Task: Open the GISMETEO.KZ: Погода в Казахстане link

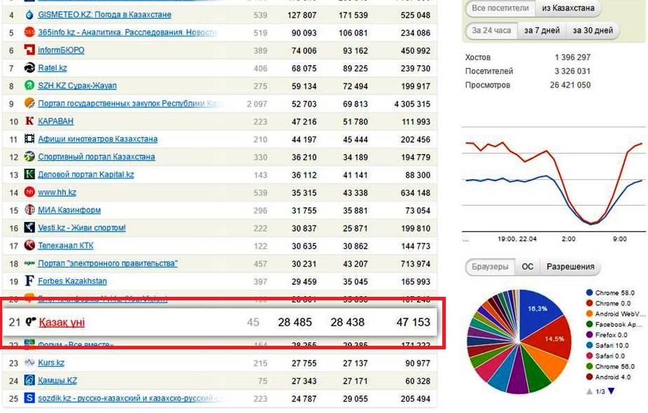Action: click(104, 15)
